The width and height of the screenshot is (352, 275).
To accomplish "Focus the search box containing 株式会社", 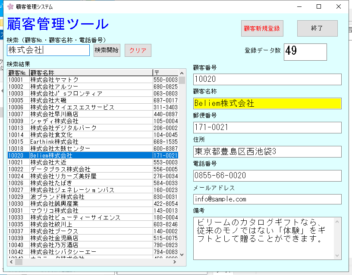I will point(48,50).
